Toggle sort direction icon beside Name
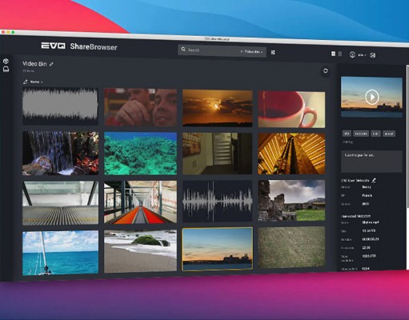 pyautogui.click(x=26, y=82)
